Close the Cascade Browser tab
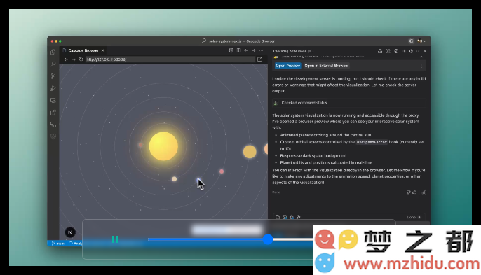Screen dimensions: 481x275 point(103,50)
